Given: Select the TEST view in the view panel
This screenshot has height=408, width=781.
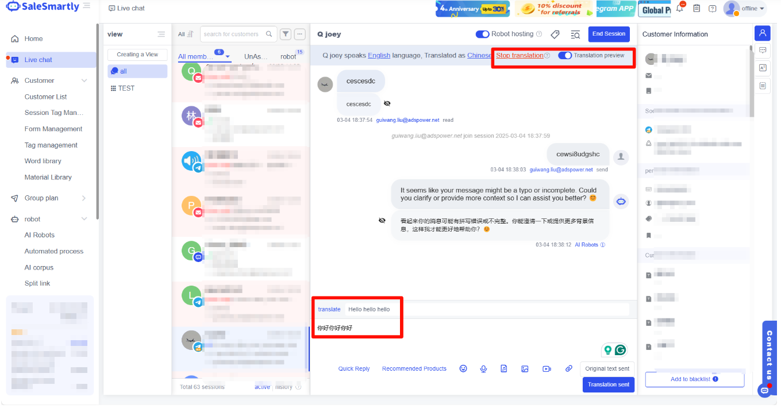Looking at the screenshot, I should (x=128, y=88).
